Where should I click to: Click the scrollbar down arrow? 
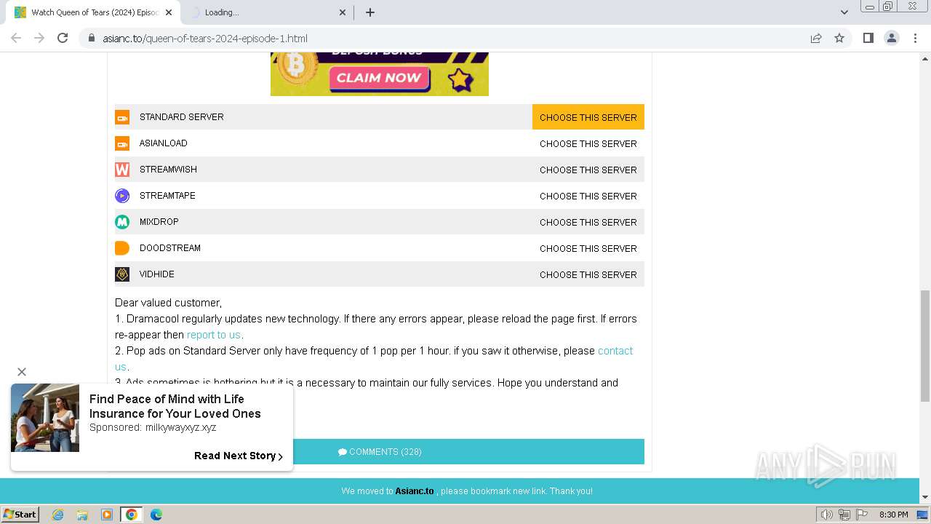(x=924, y=497)
